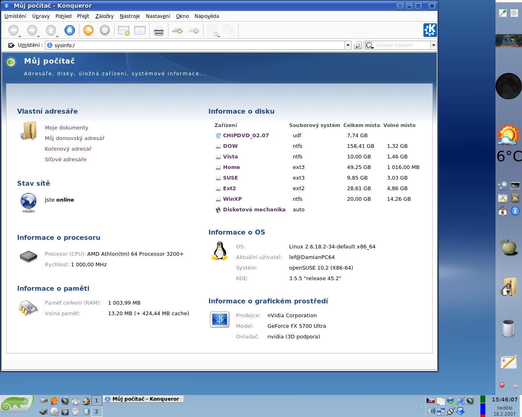Open the search engine selector dropdown
Image resolution: width=522 pixels, height=417 pixels.
[x=369, y=45]
